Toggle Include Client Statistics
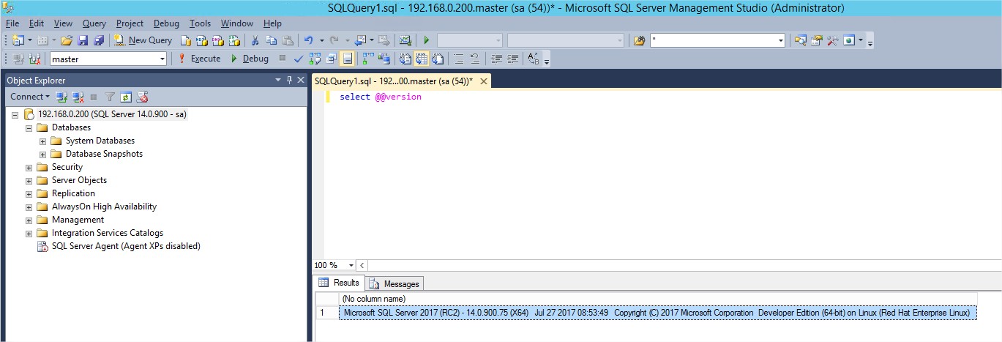 pos(384,59)
